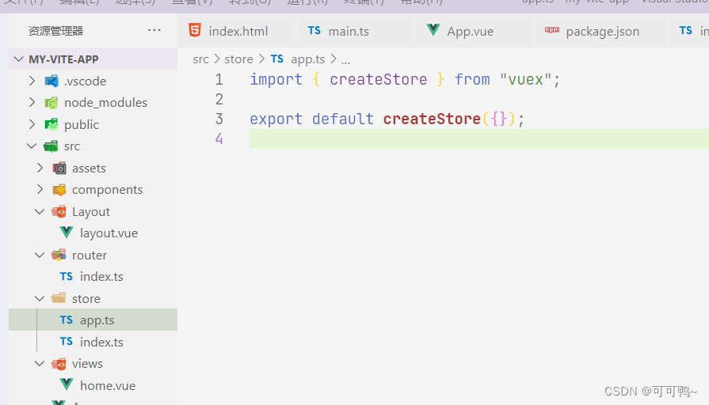The width and height of the screenshot is (709, 405).
Task: Click the Vue icon on App.vue tab
Action: (x=433, y=30)
